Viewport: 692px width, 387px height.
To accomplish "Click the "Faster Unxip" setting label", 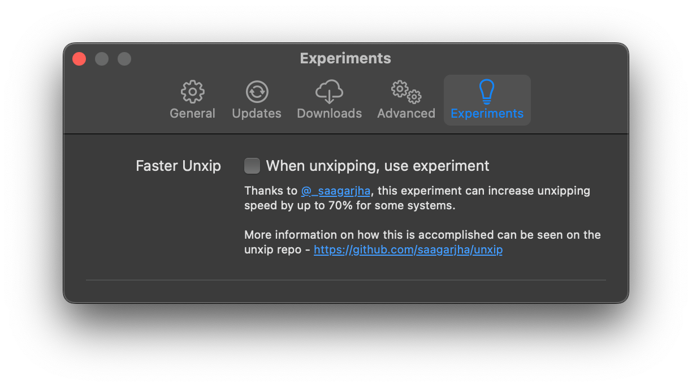I will pos(178,166).
